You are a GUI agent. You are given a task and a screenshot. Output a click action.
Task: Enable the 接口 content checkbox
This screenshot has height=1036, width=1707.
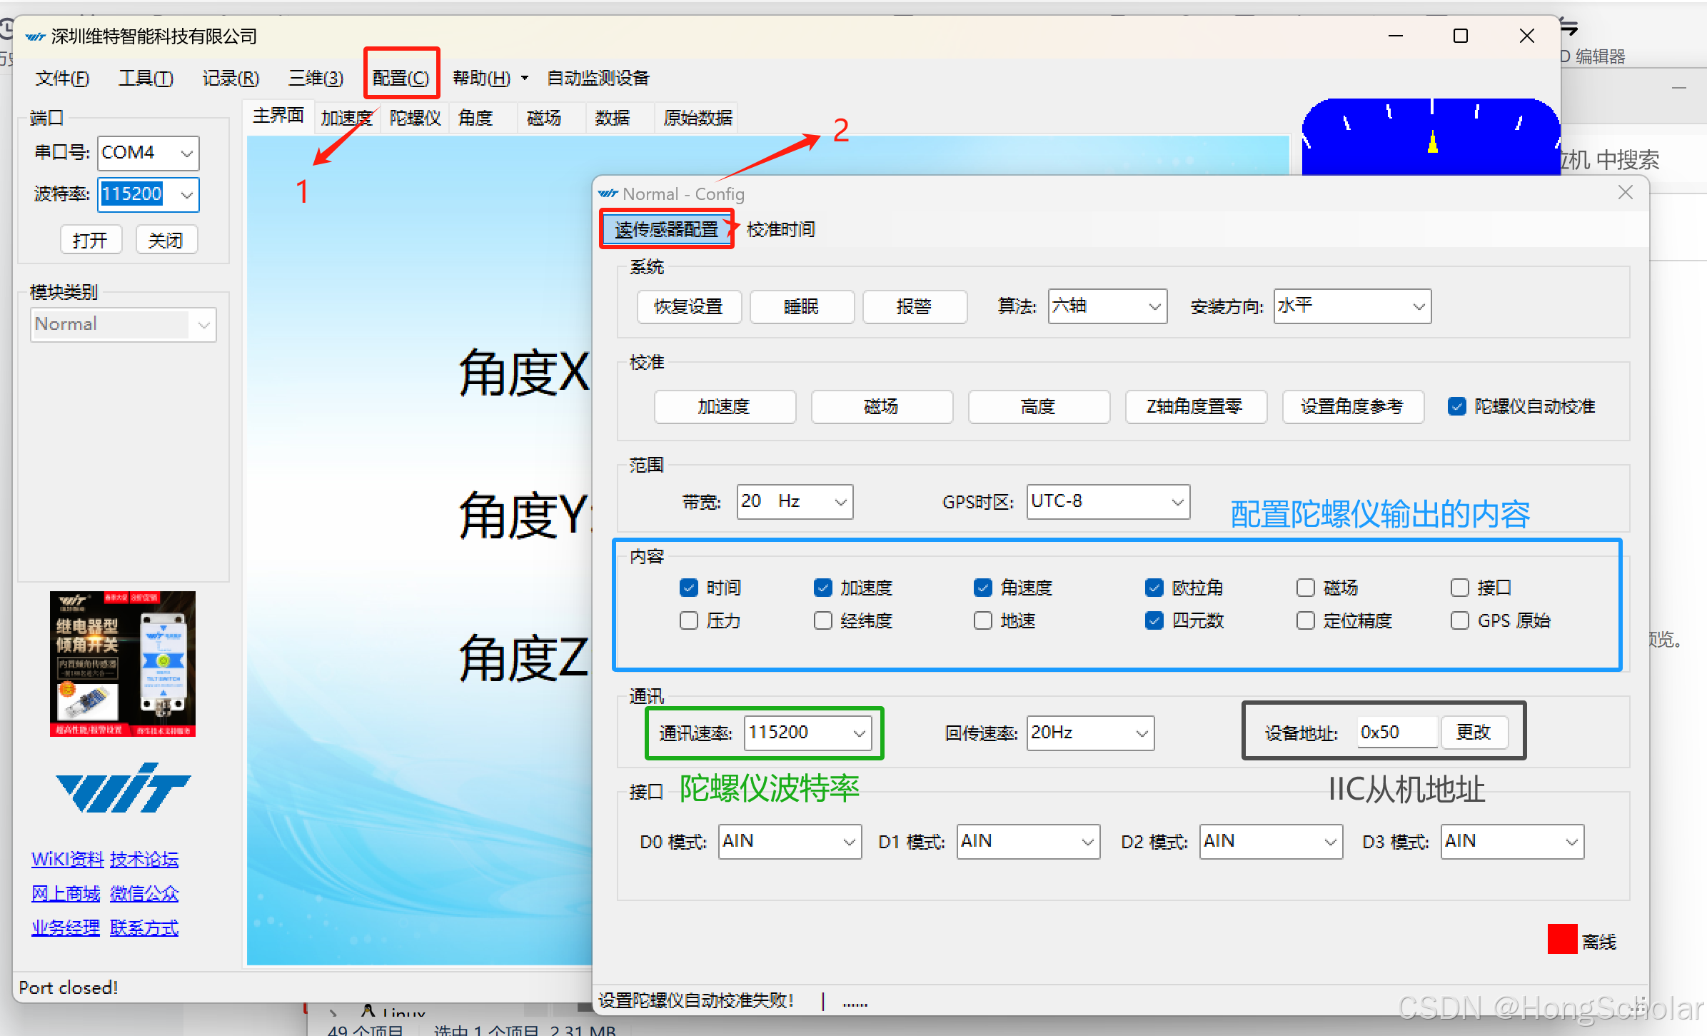(x=1459, y=588)
